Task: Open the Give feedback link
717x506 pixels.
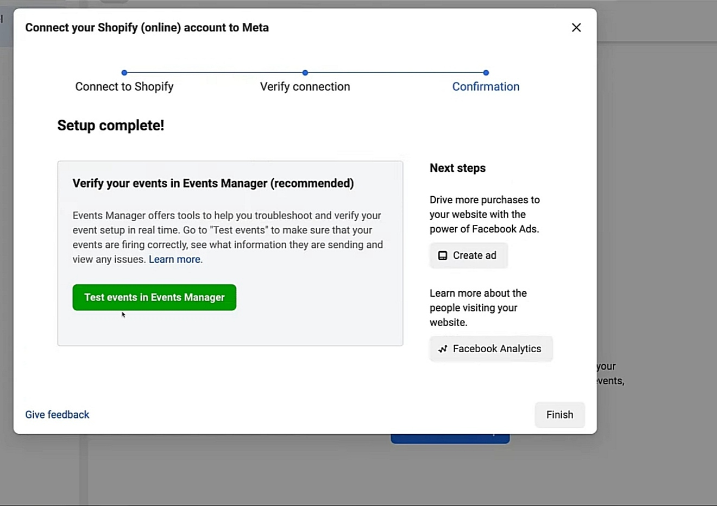Action: (57, 415)
